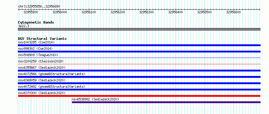Select the blue bar for nsv4072566
The height and width of the screenshot is (114, 269).
pyautogui.click(x=139, y=77)
